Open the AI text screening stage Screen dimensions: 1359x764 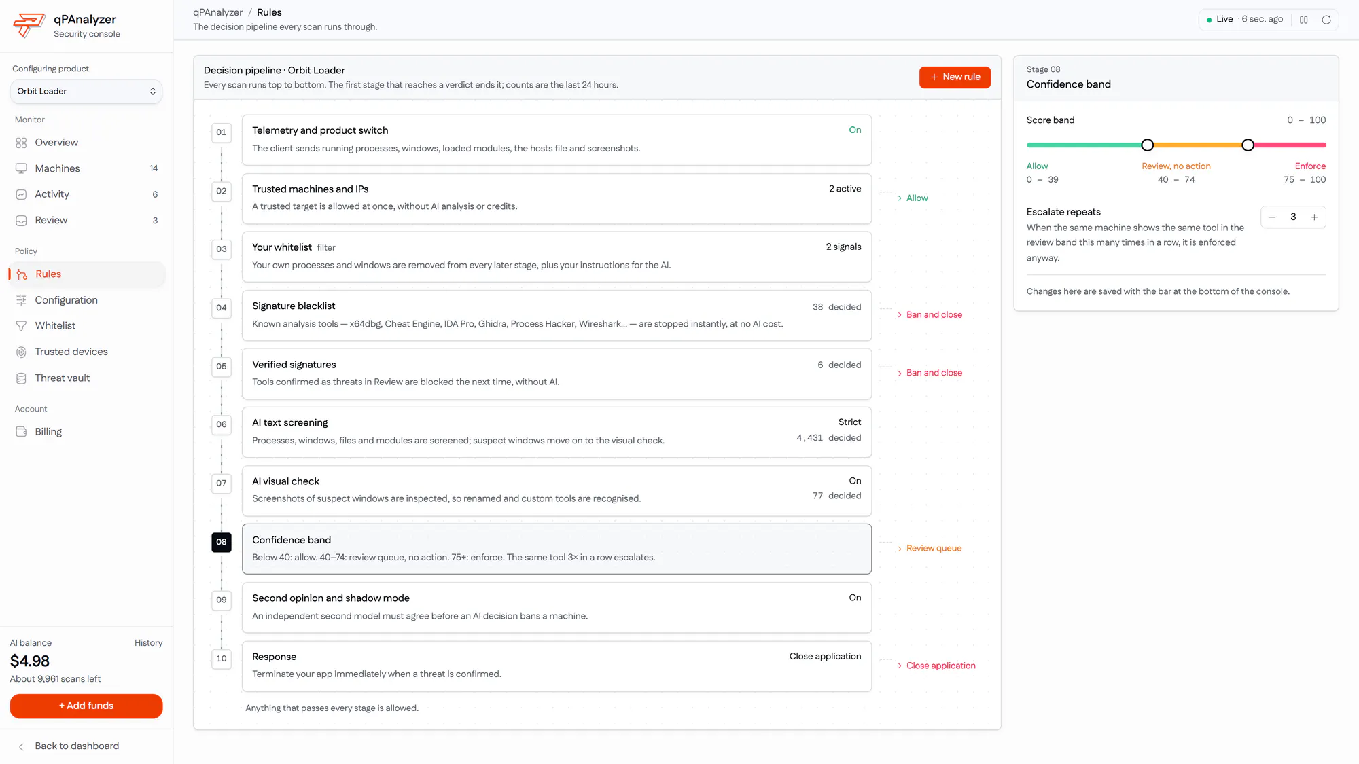(557, 433)
